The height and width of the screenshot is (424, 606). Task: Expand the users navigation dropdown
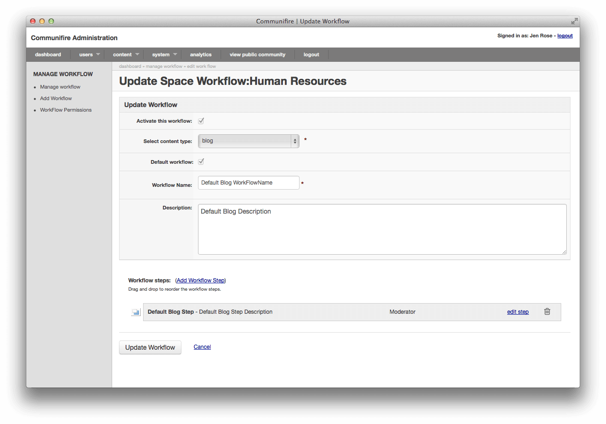86,54
